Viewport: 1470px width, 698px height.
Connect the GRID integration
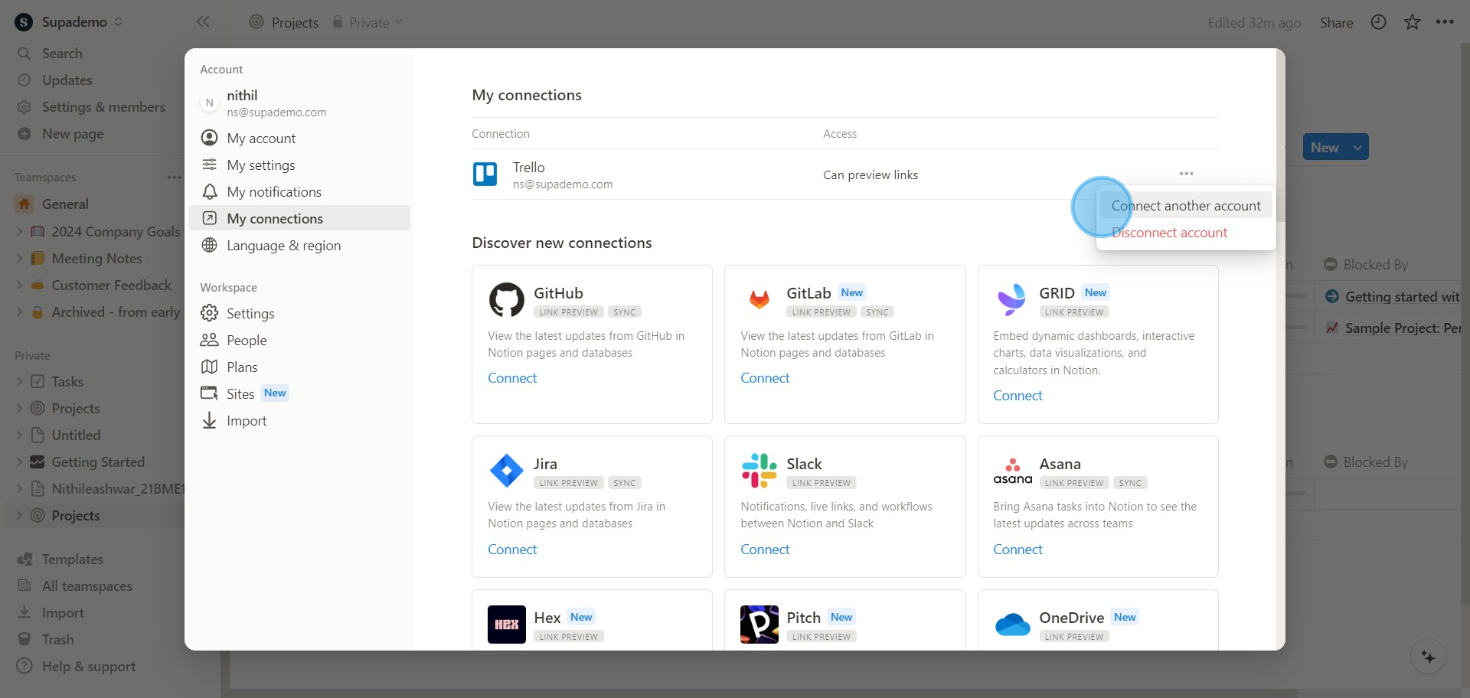coord(1018,396)
